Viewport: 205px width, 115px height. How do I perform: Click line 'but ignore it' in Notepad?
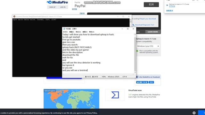(68, 65)
